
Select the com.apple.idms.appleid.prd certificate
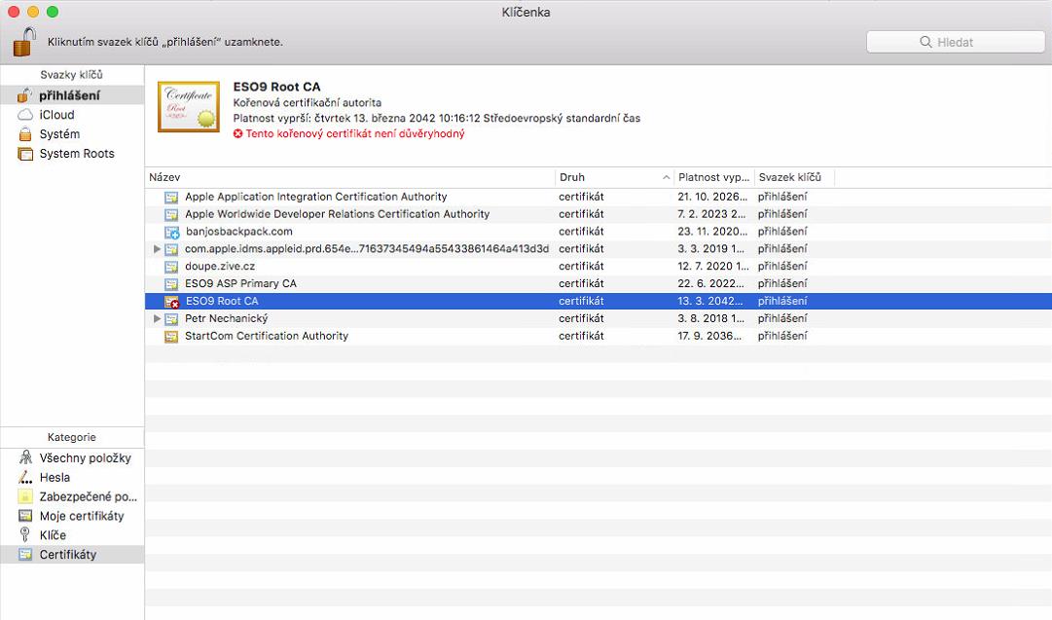coord(599,249)
